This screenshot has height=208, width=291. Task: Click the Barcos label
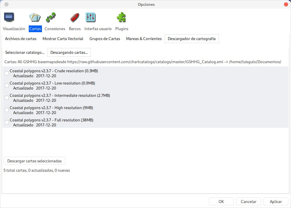click(x=75, y=29)
